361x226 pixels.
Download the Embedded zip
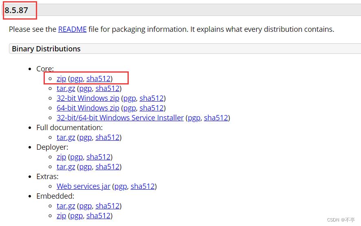[61, 216]
